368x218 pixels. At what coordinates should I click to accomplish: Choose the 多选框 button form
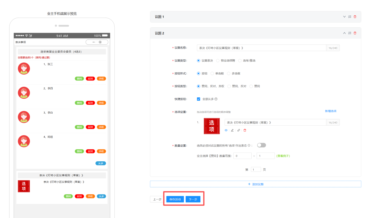pyautogui.click(x=229, y=74)
